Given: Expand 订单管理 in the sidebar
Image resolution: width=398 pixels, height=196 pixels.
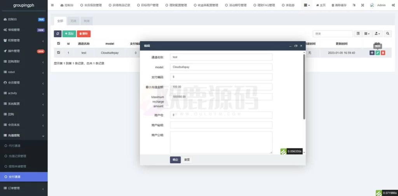Looking at the screenshot, I should tap(24, 188).
